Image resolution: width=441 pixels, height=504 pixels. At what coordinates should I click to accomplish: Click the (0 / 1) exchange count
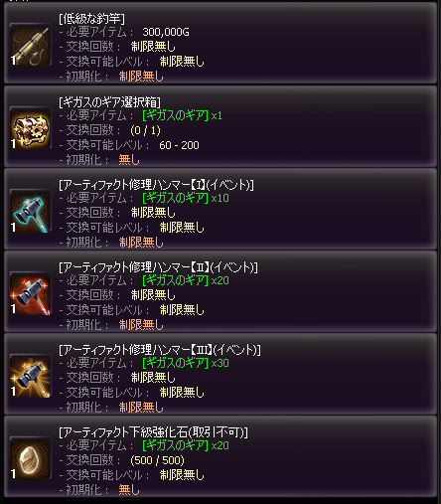tap(146, 130)
